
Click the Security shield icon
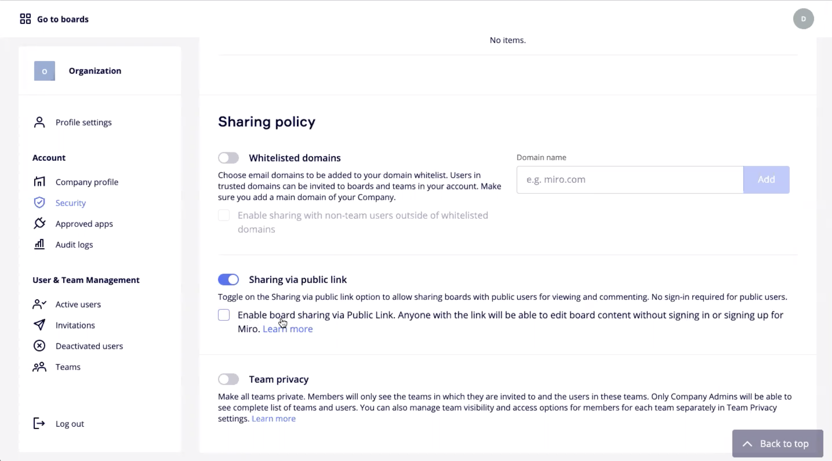coord(39,203)
